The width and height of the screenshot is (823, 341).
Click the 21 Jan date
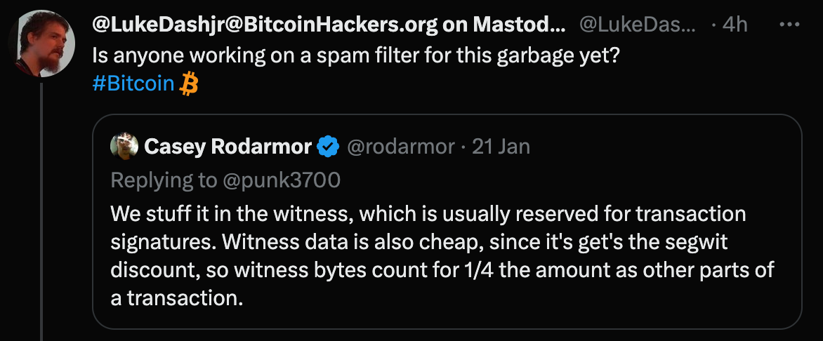pyautogui.click(x=501, y=147)
